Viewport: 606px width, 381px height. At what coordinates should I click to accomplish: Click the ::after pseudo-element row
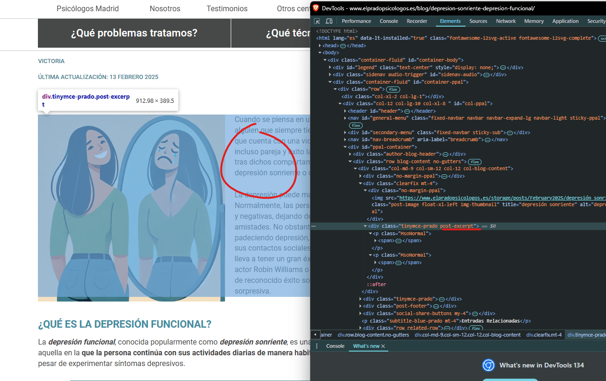click(376, 284)
